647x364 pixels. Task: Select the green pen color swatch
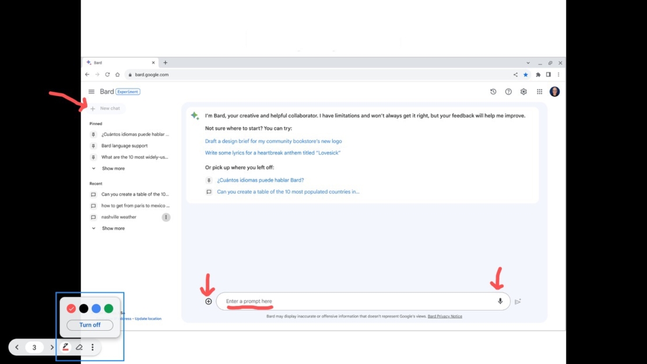[108, 308]
